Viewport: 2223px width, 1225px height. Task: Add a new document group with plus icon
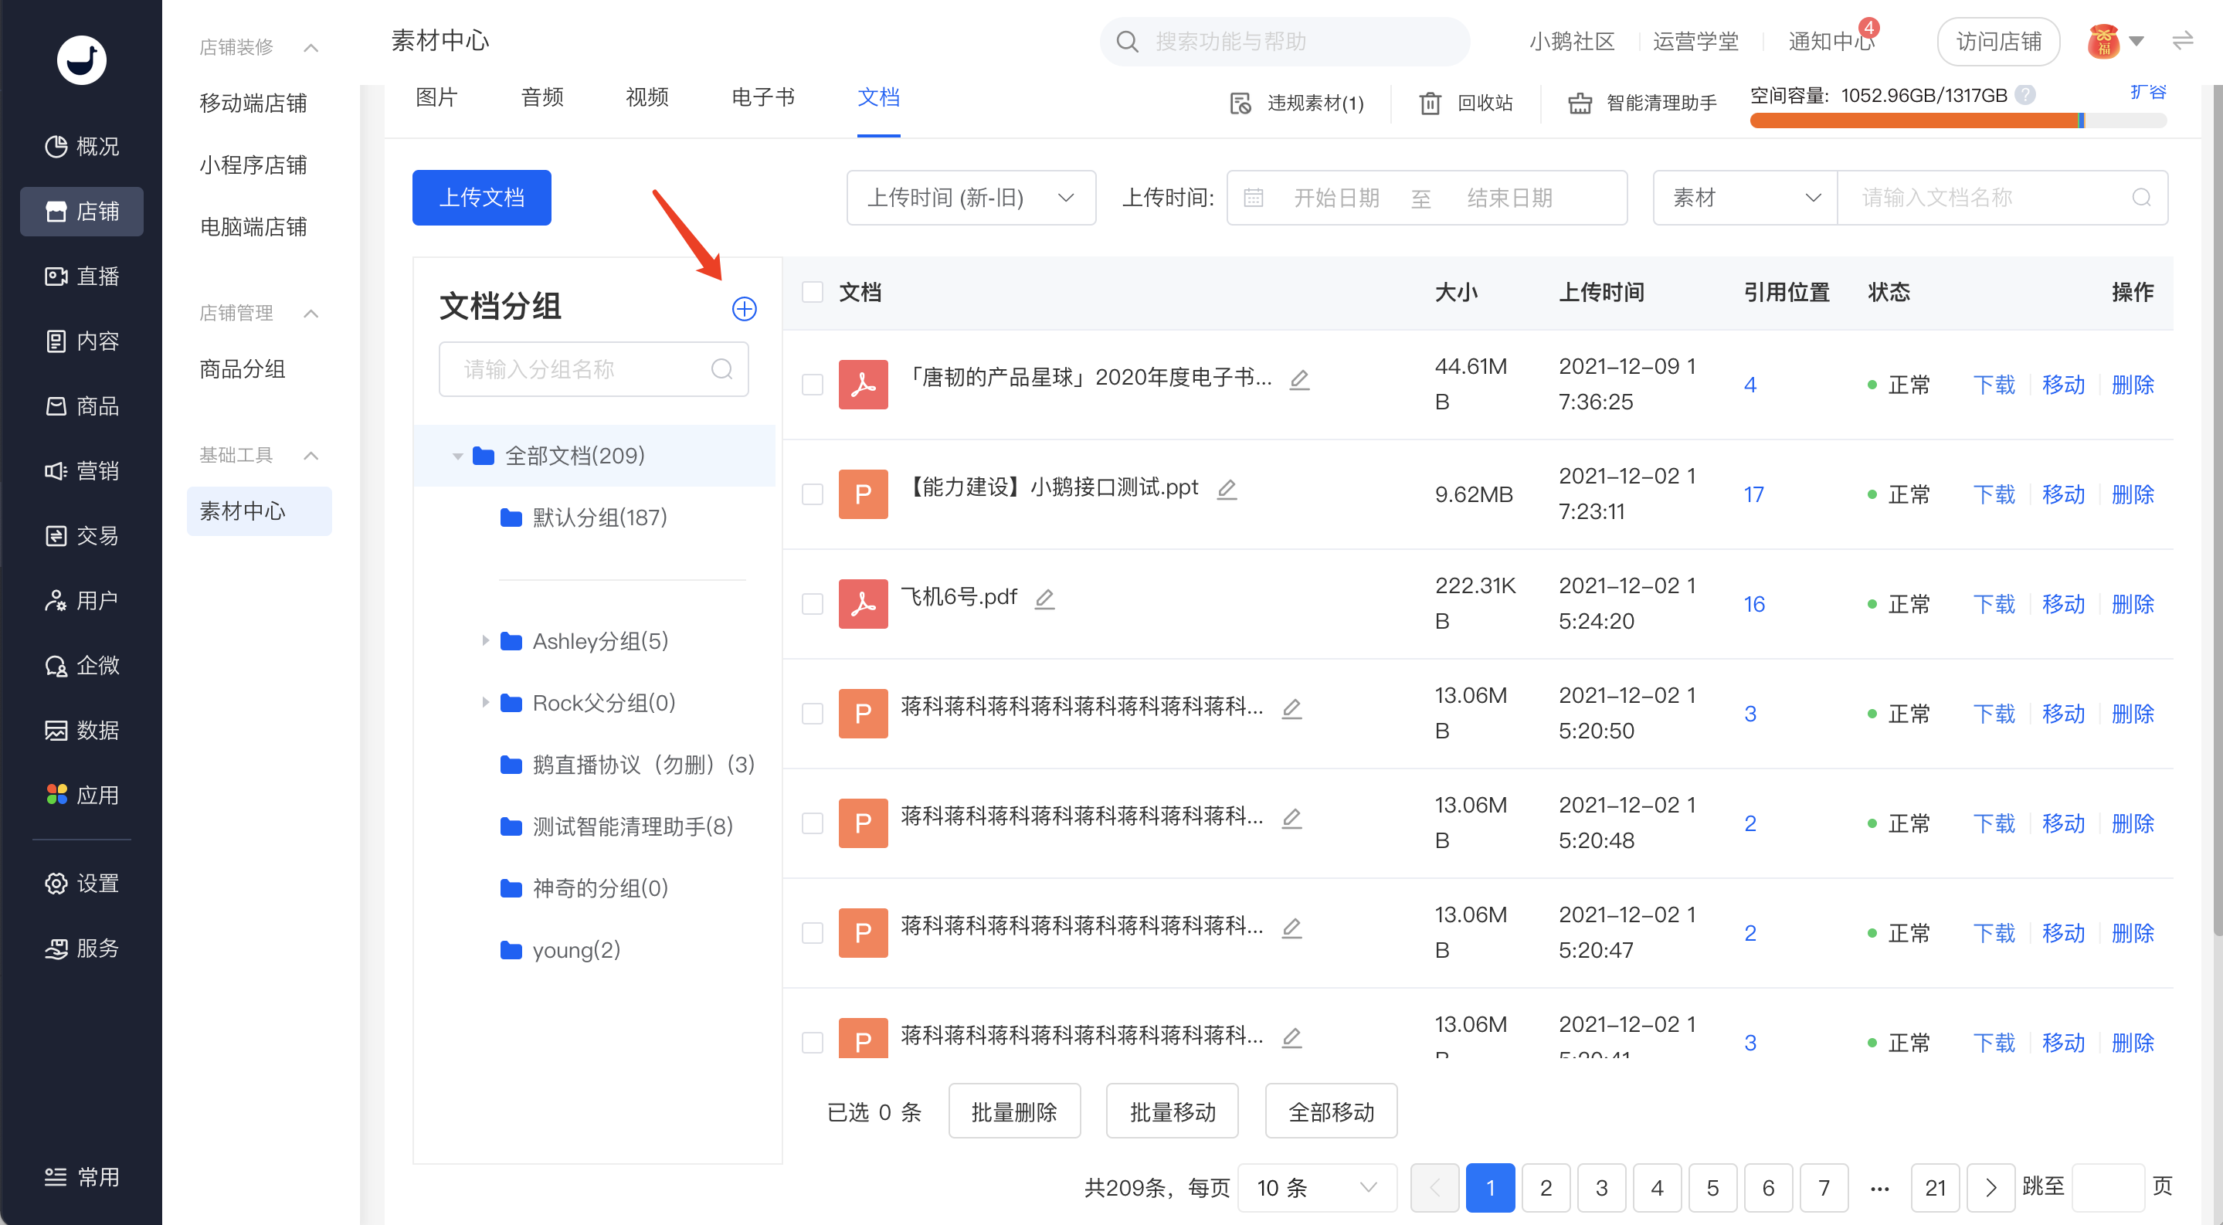click(x=744, y=309)
